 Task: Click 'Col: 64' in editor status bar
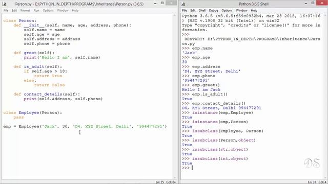pyautogui.click(x=171, y=182)
